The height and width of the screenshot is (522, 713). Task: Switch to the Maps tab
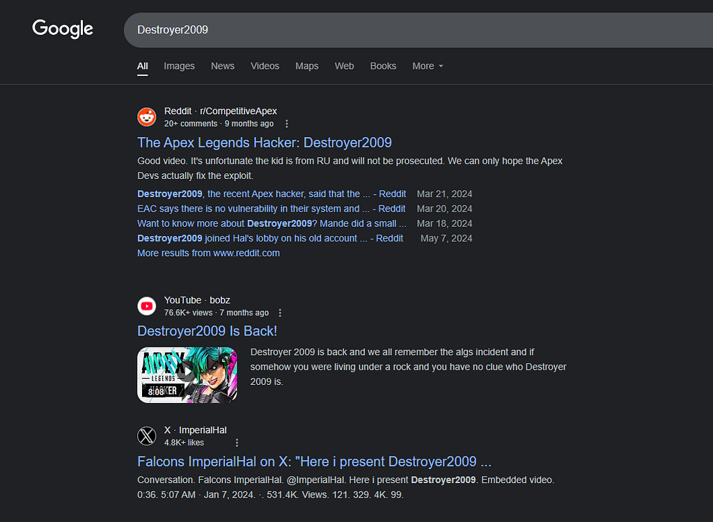(307, 66)
